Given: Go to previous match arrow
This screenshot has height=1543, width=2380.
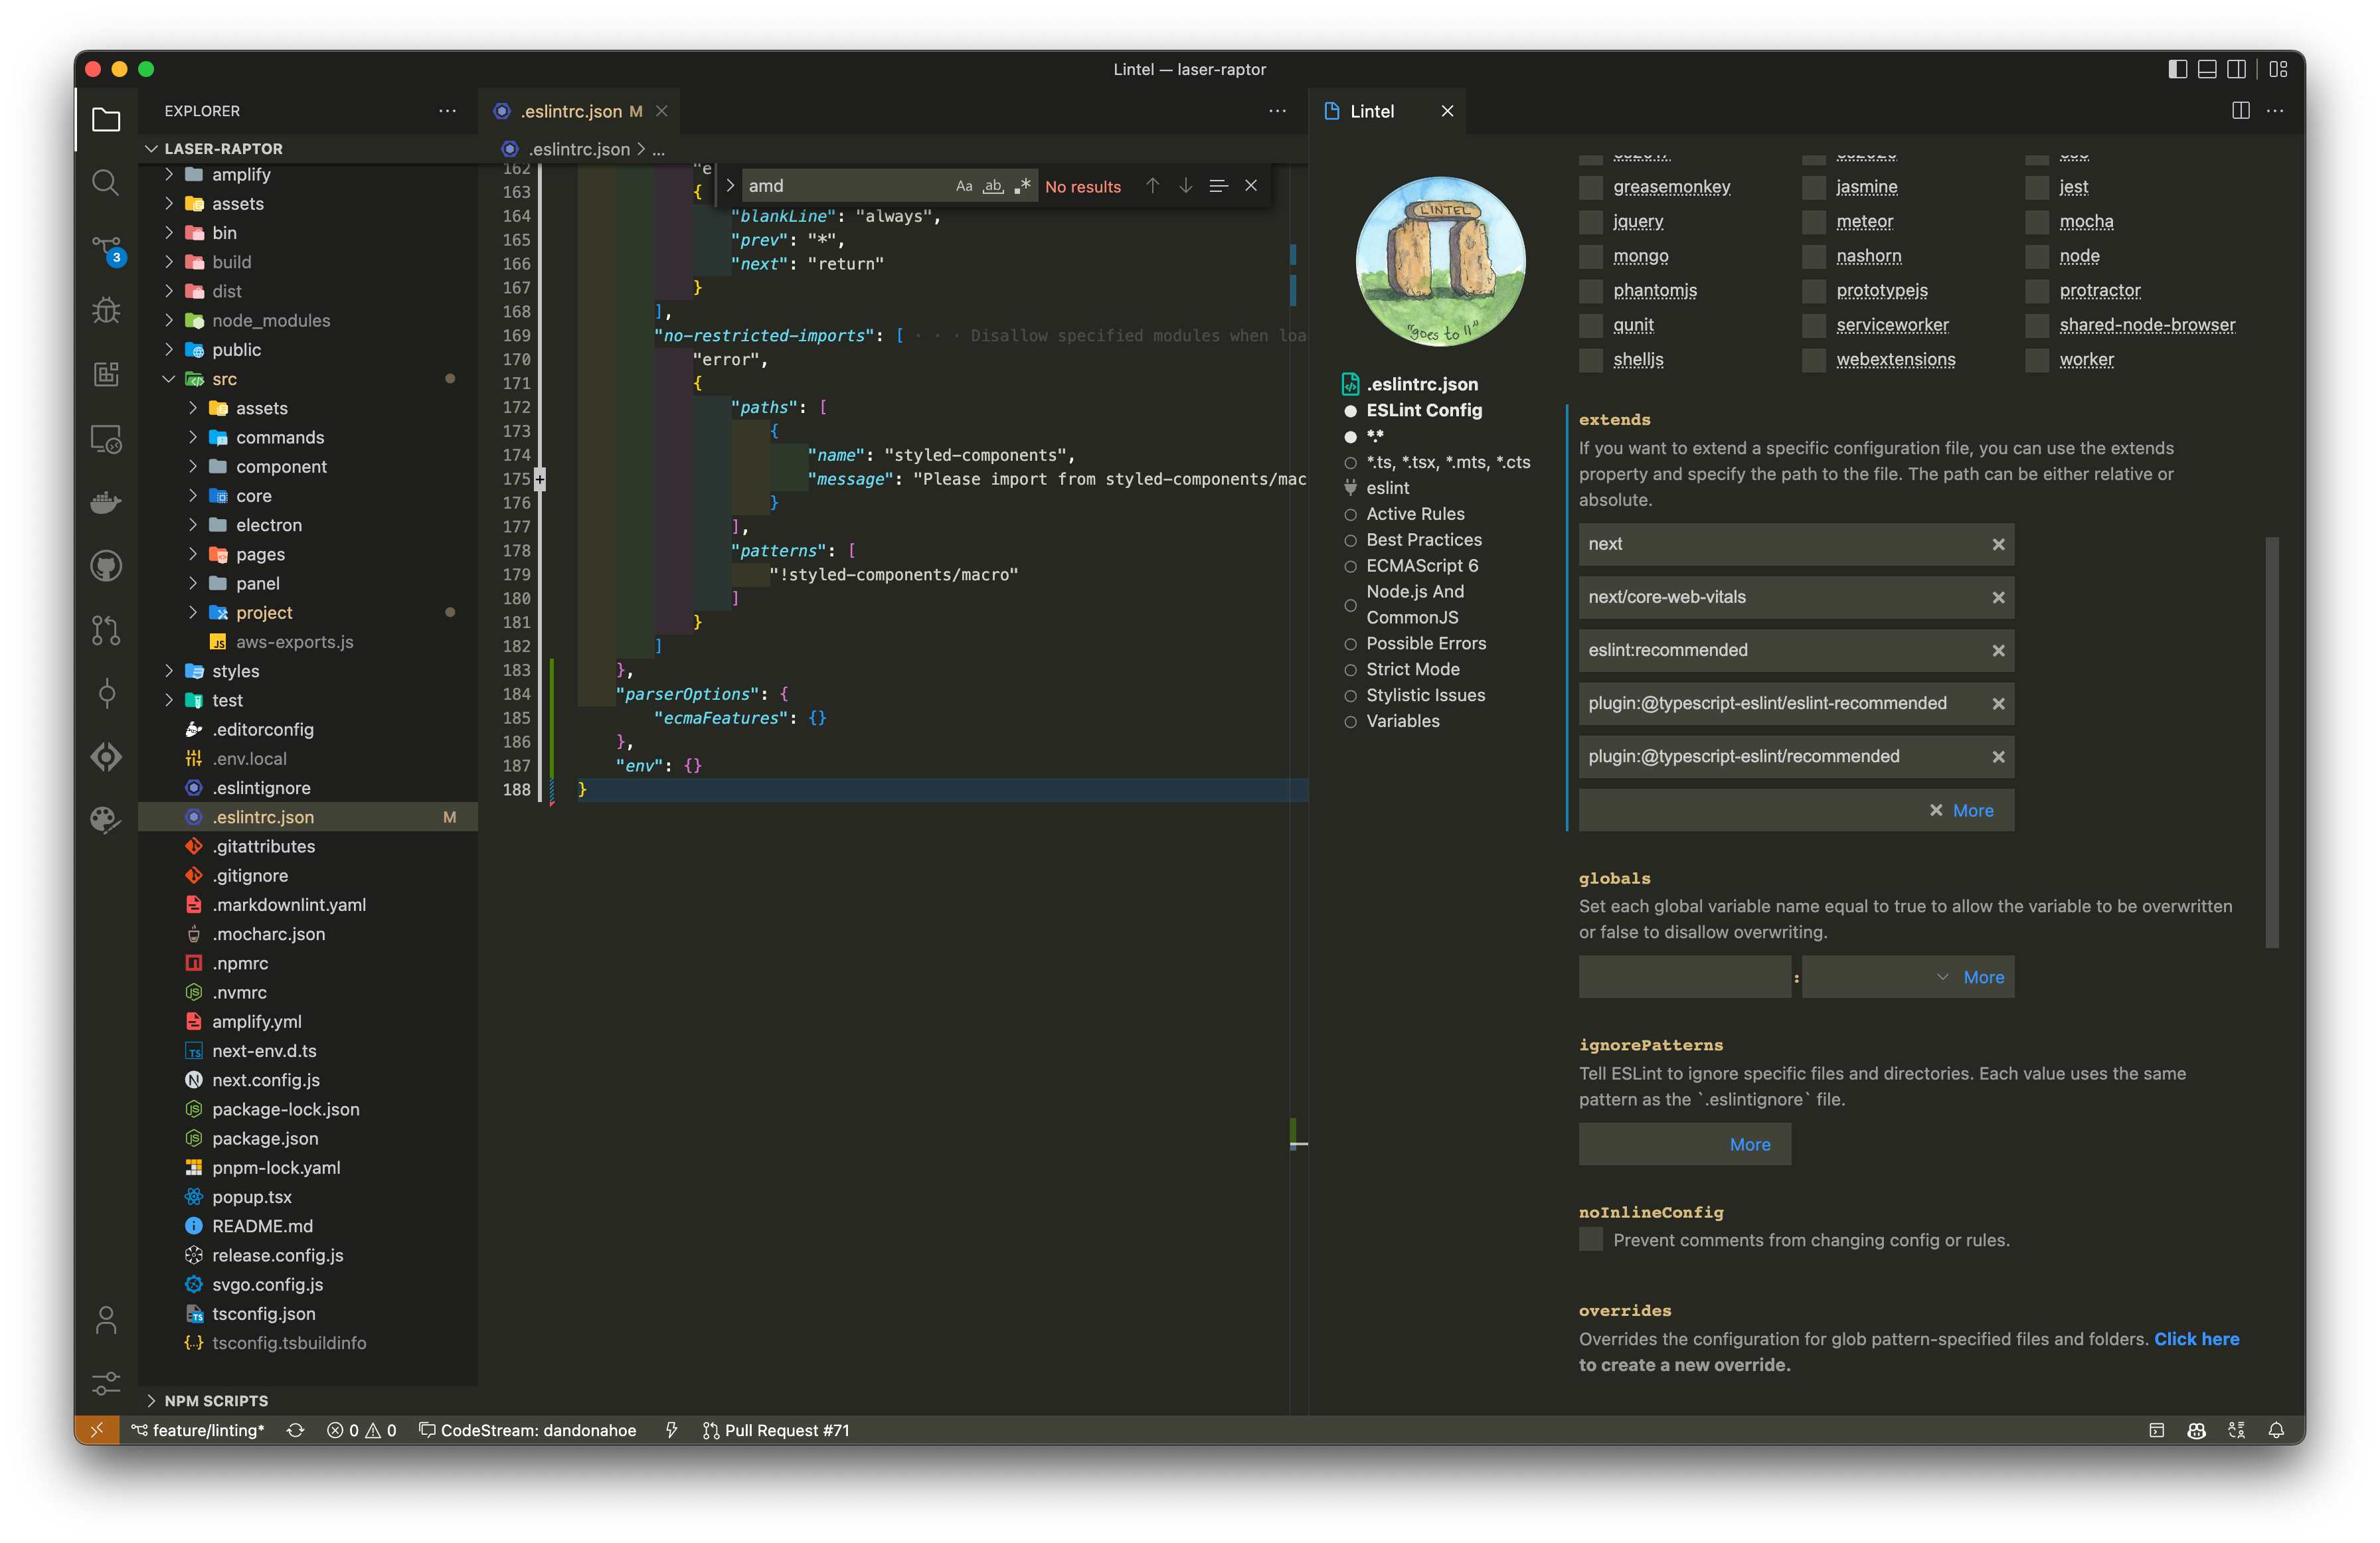Looking at the screenshot, I should coord(1152,186).
